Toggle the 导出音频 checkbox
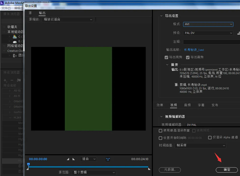This screenshot has width=240, height=176. pos(187,57)
